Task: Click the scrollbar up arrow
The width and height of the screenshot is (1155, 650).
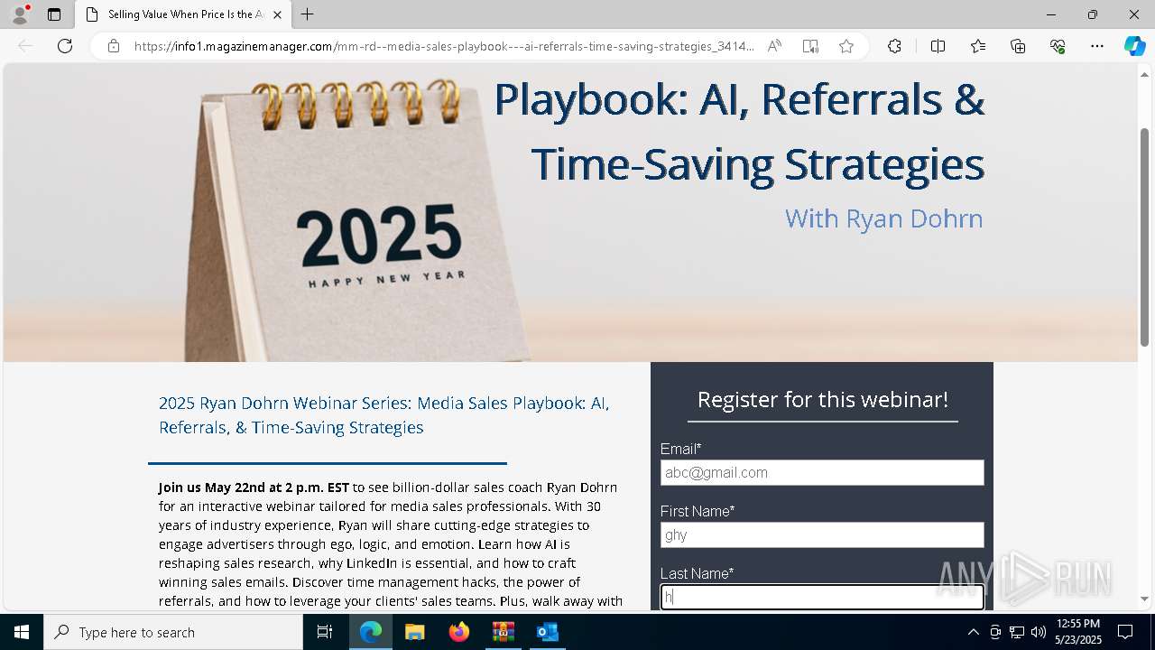Action: point(1144,74)
